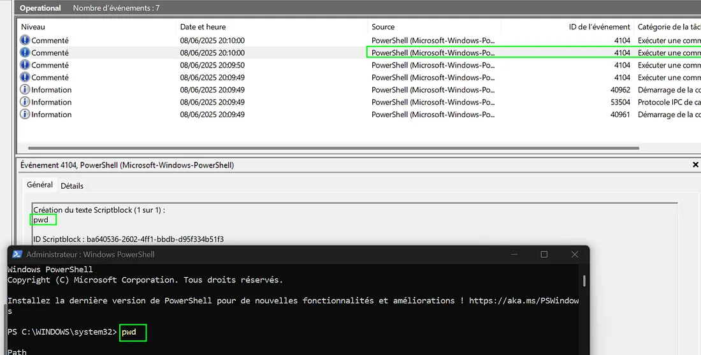Viewport: 701px width, 355px height.
Task: Close the Événement 4104 details pane
Action: click(x=695, y=165)
